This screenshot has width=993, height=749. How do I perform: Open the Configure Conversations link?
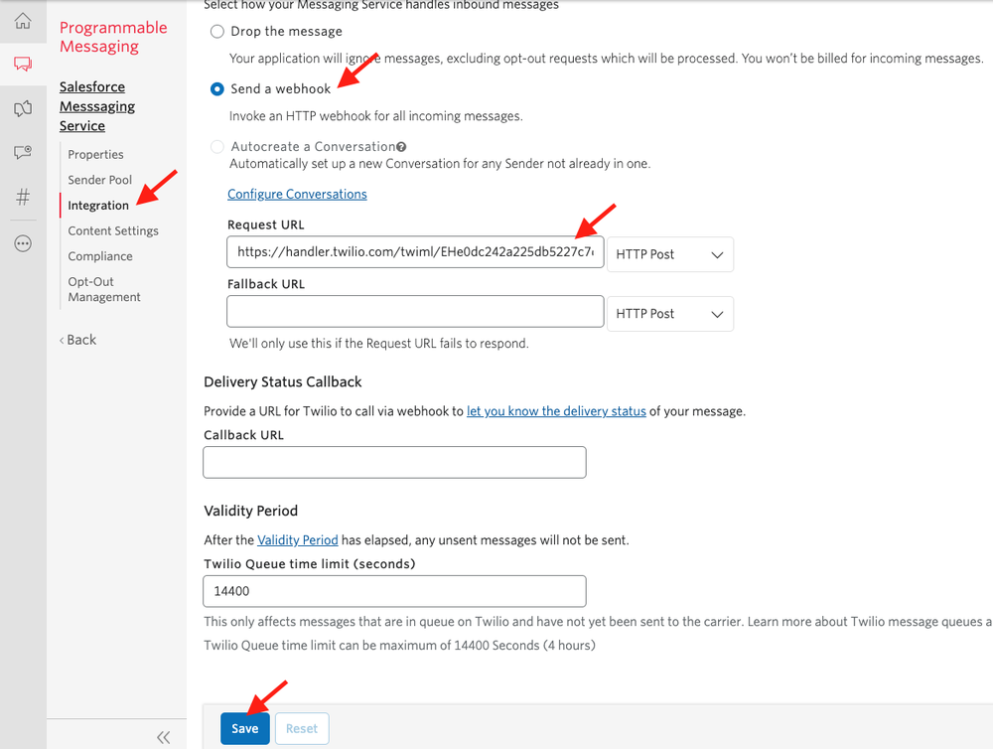297,194
